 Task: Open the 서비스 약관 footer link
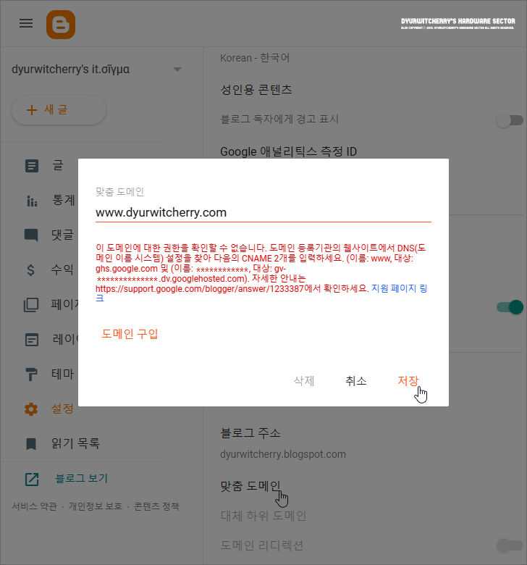pos(35,506)
